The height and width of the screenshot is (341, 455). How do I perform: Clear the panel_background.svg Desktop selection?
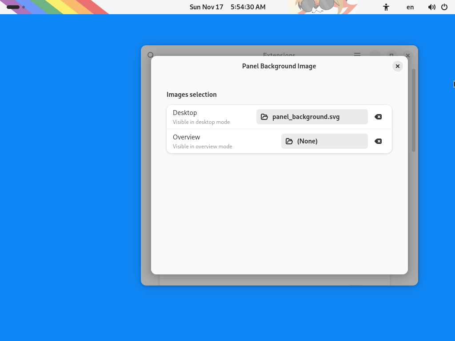coord(378,117)
